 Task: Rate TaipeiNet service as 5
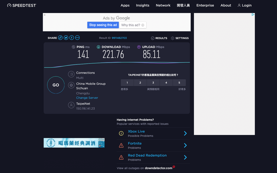point(179,82)
